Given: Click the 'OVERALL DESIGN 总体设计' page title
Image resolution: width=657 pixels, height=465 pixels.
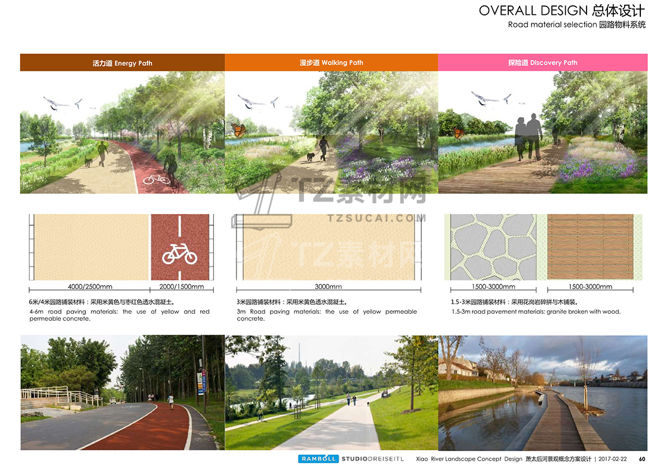Looking at the screenshot, I should (x=561, y=11).
